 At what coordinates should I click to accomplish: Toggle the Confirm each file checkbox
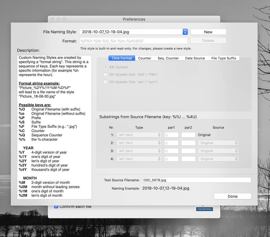[x=56, y=207]
